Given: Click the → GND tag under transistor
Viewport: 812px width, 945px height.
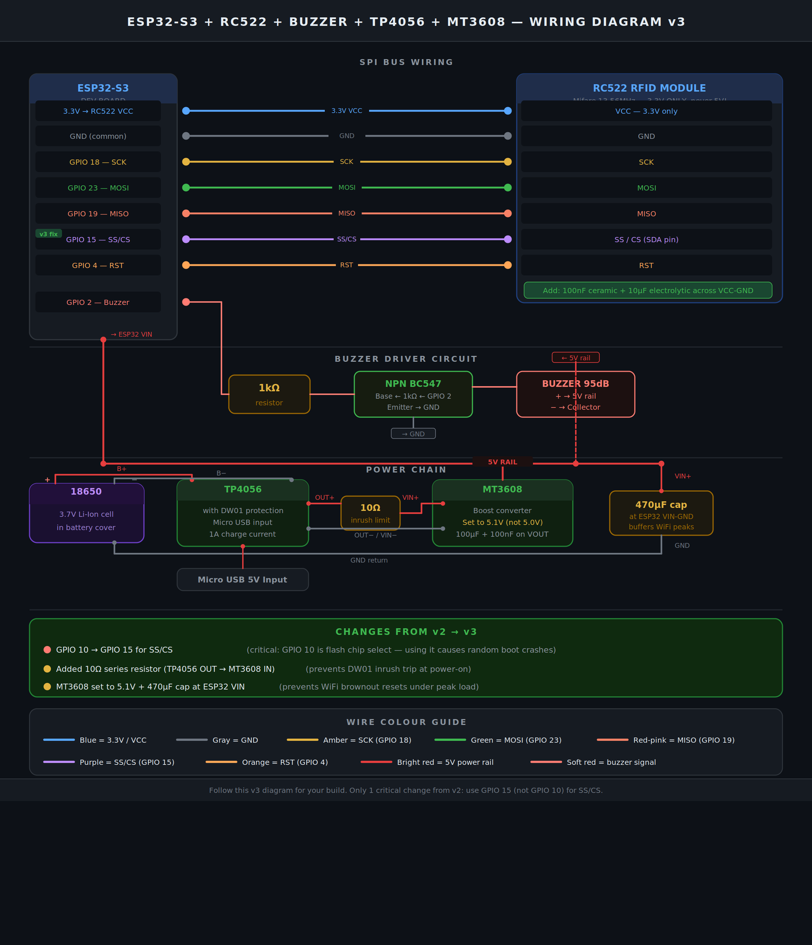Looking at the screenshot, I should [413, 434].
